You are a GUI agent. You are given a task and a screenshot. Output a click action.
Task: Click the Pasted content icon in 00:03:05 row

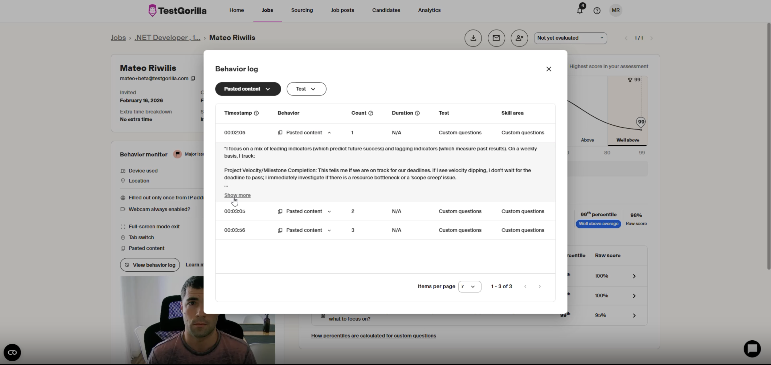coord(280,211)
